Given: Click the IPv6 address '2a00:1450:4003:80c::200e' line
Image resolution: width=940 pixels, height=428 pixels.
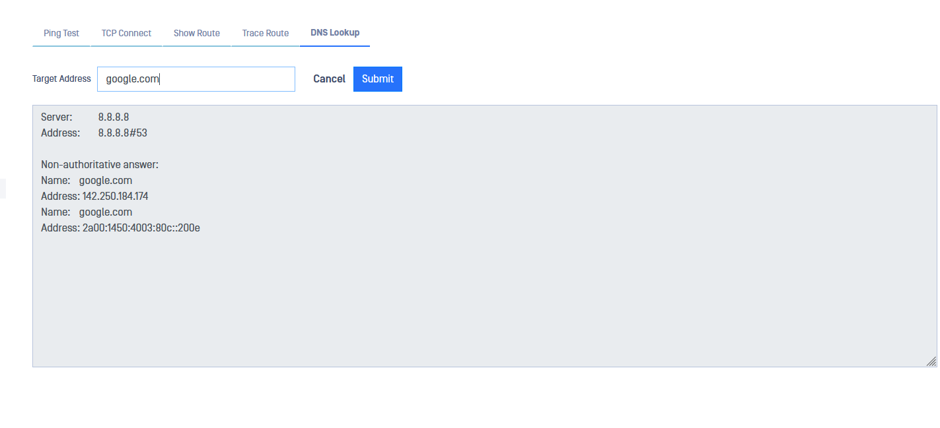Looking at the screenshot, I should [x=120, y=228].
